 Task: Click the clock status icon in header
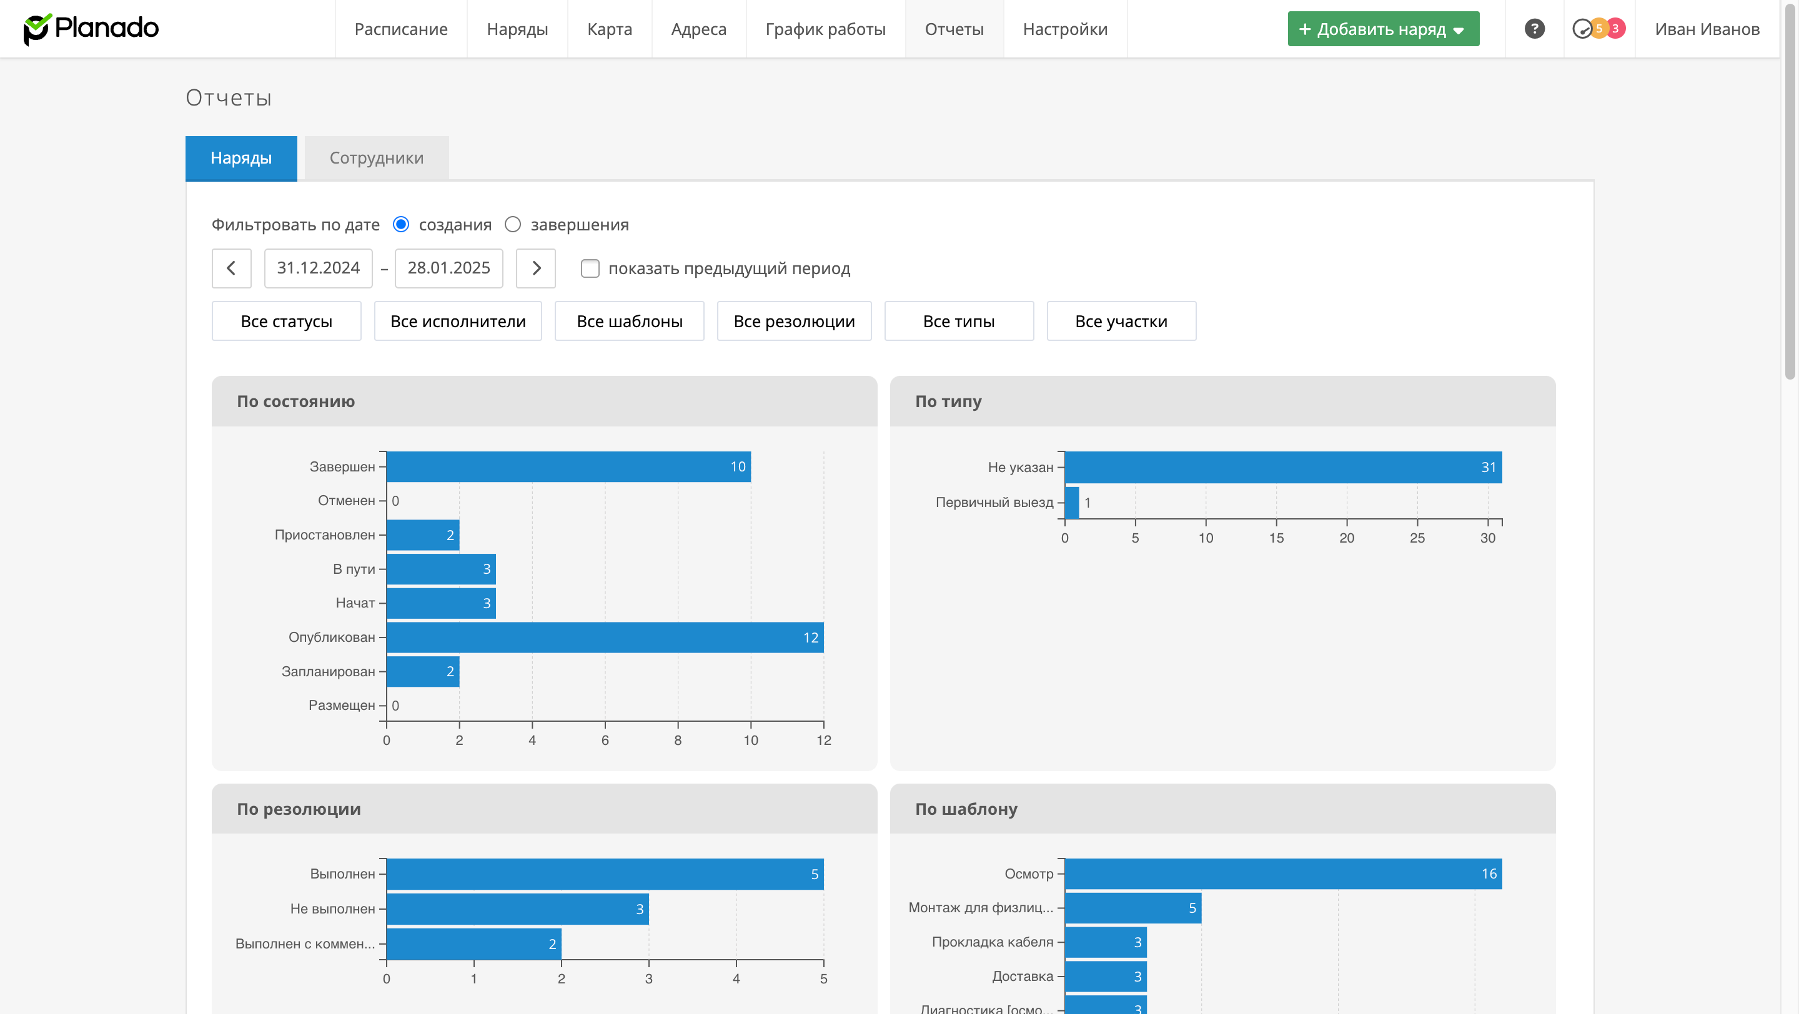pos(1582,29)
